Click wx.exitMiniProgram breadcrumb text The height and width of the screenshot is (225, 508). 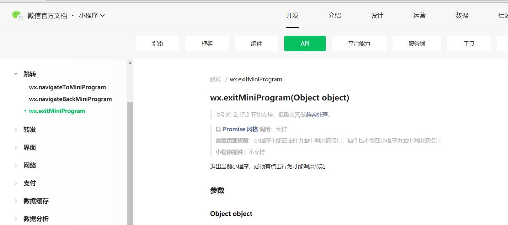point(256,79)
